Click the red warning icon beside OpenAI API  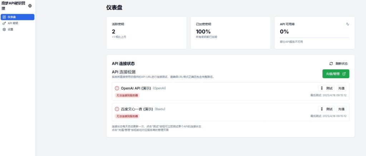(x=117, y=88)
